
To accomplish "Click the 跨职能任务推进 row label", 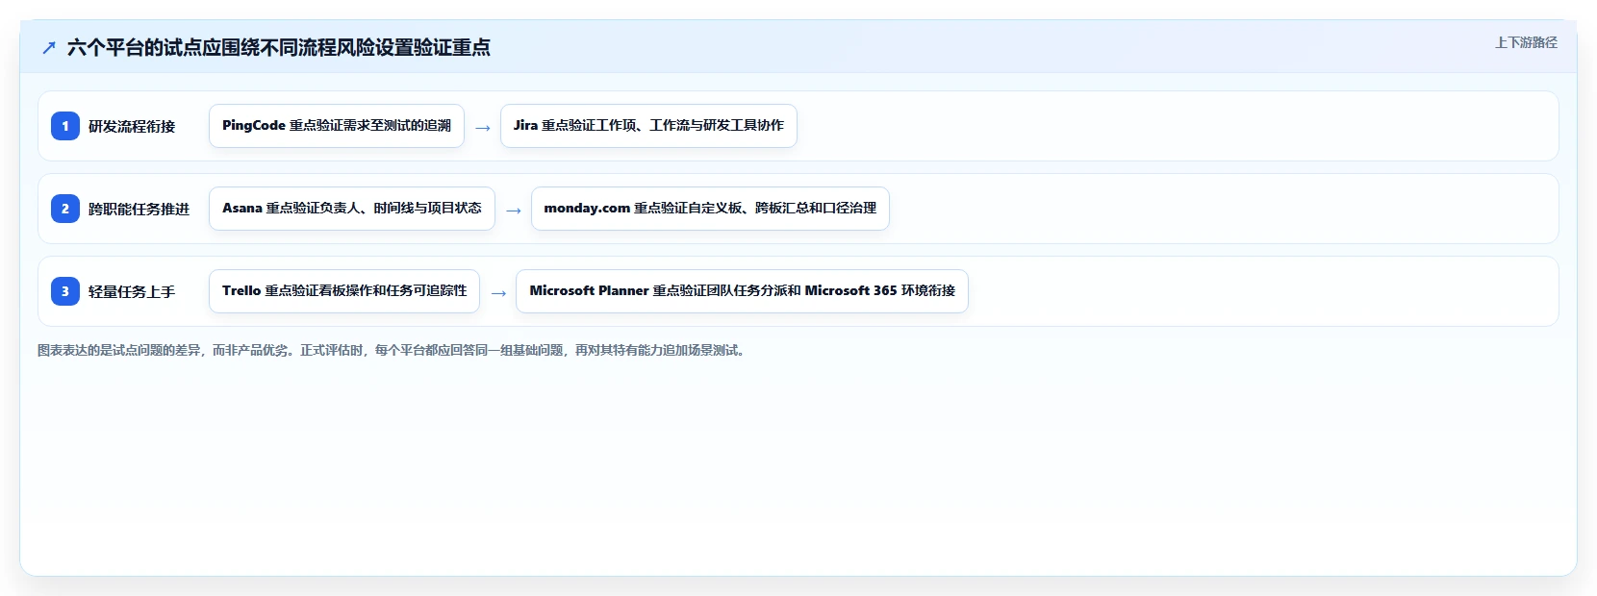I will pos(139,209).
